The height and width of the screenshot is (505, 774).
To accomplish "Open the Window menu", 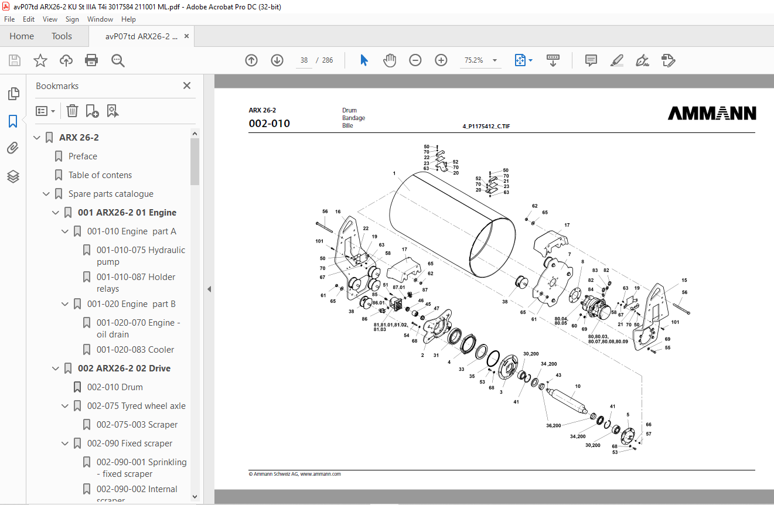I will 100,19.
